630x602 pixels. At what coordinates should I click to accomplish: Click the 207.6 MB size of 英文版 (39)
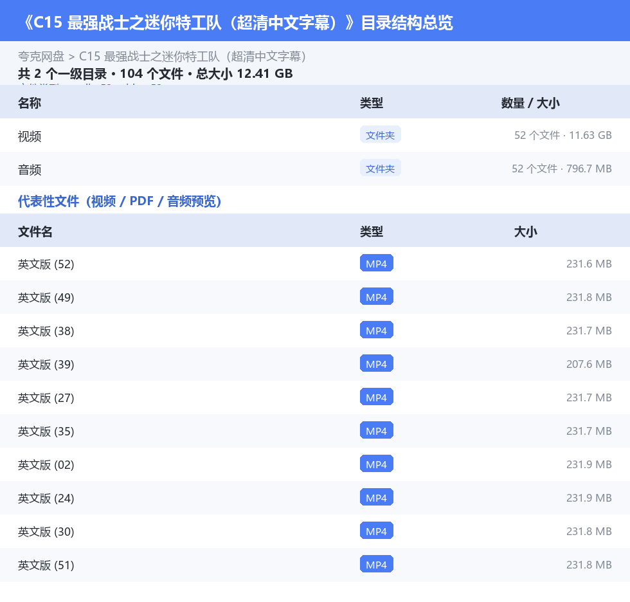click(x=589, y=364)
